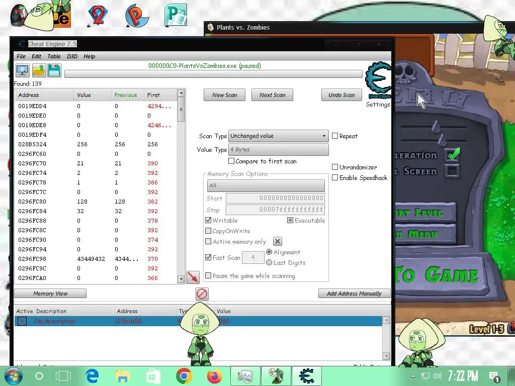The height and width of the screenshot is (386, 515).
Task: Launch Chrome from taskbar
Action: tap(184, 376)
